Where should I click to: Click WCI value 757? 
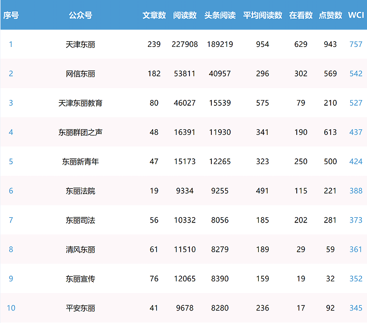pos(356,44)
